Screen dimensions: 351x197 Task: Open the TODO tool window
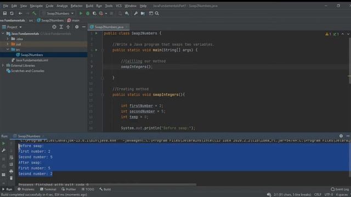[88, 189]
